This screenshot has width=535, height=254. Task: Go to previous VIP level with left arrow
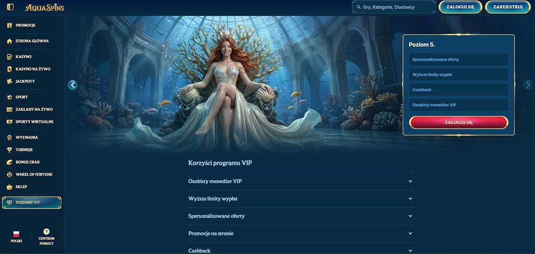pos(72,85)
